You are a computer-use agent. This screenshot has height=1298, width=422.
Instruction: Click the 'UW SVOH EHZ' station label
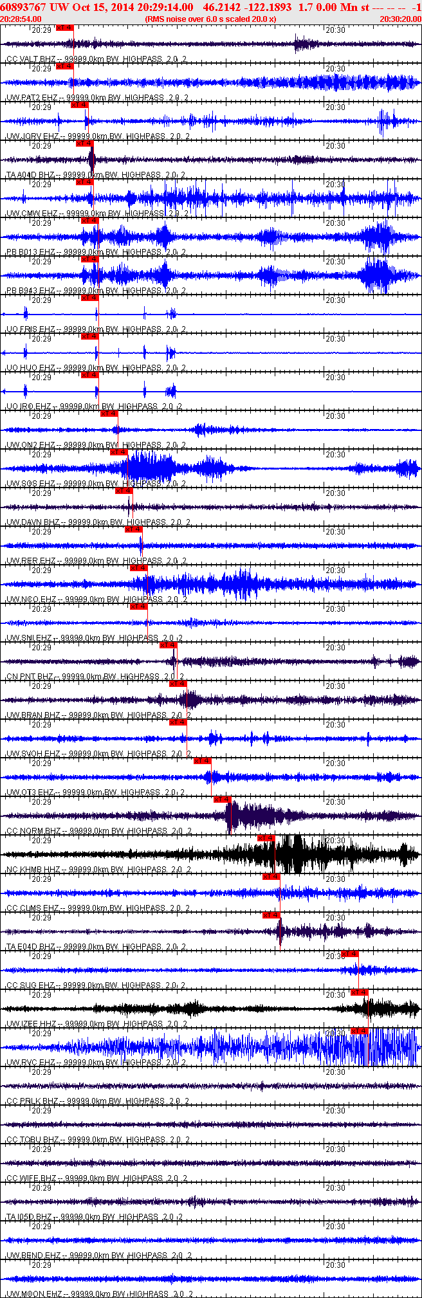click(x=33, y=754)
